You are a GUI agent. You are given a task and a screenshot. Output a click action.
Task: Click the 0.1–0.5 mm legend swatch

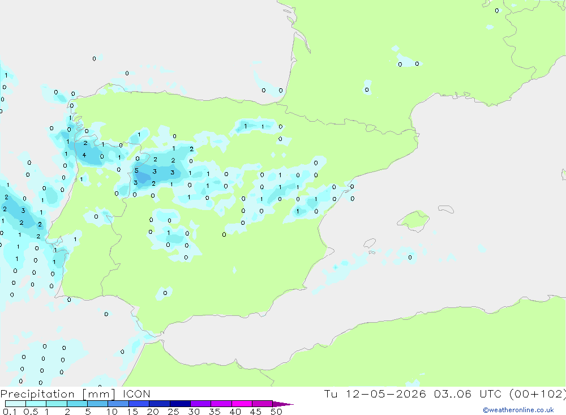click(15, 404)
